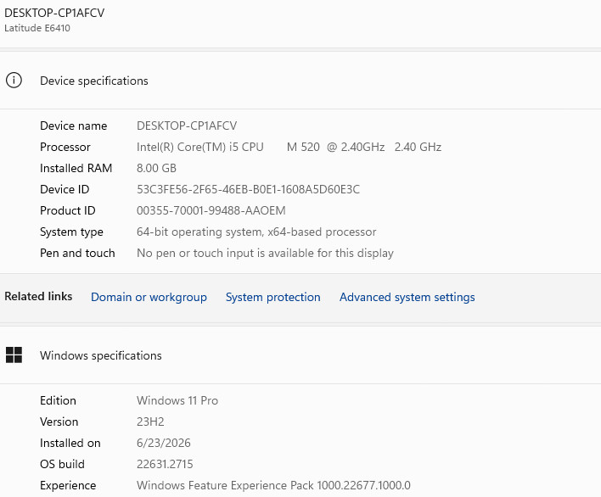Select the DESKTOP-CP1AFCV title at top
The height and width of the screenshot is (497, 601).
tap(54, 13)
